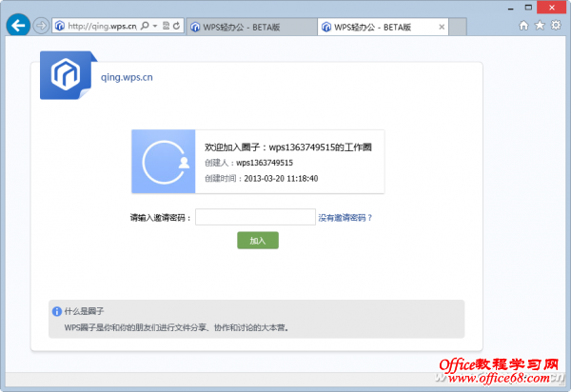Open the 没有邀请密码？ link

coord(345,218)
